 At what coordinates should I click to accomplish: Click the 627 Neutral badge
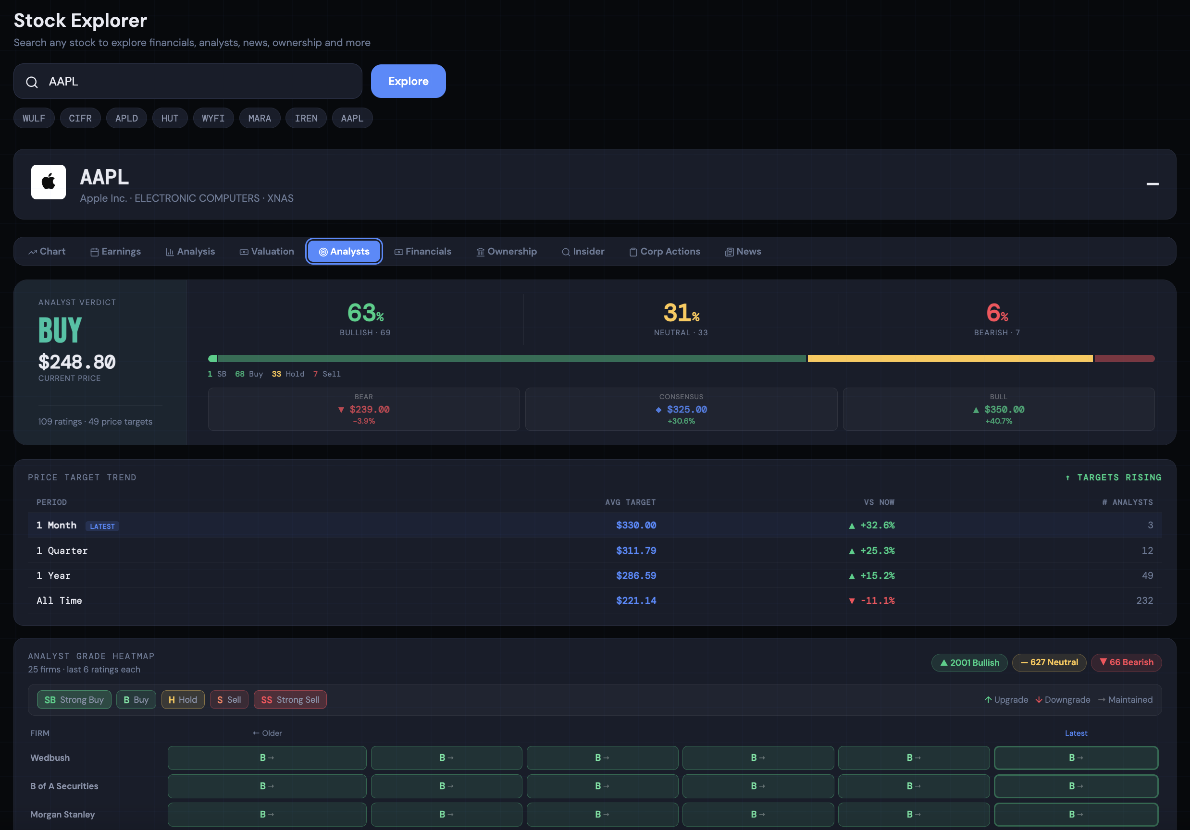pos(1049,662)
